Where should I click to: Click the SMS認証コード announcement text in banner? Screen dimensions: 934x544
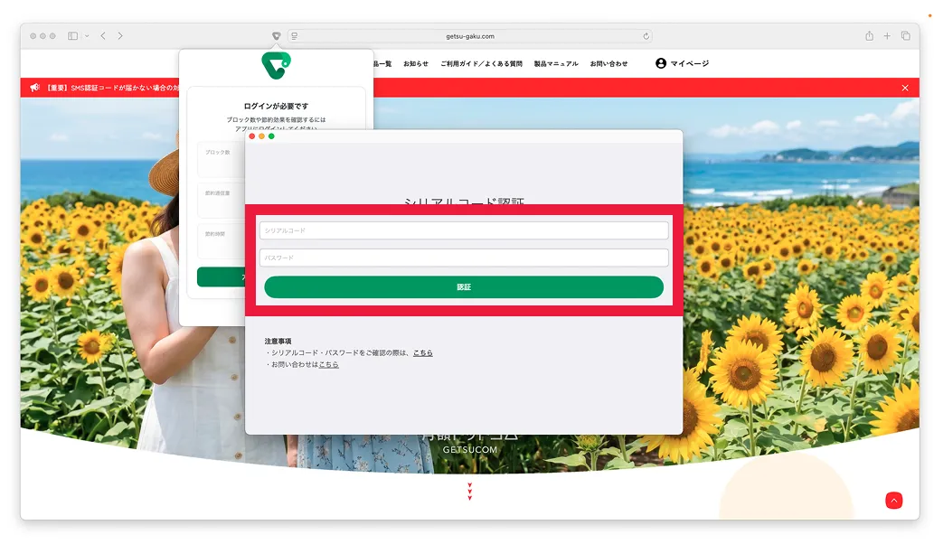[x=113, y=88]
